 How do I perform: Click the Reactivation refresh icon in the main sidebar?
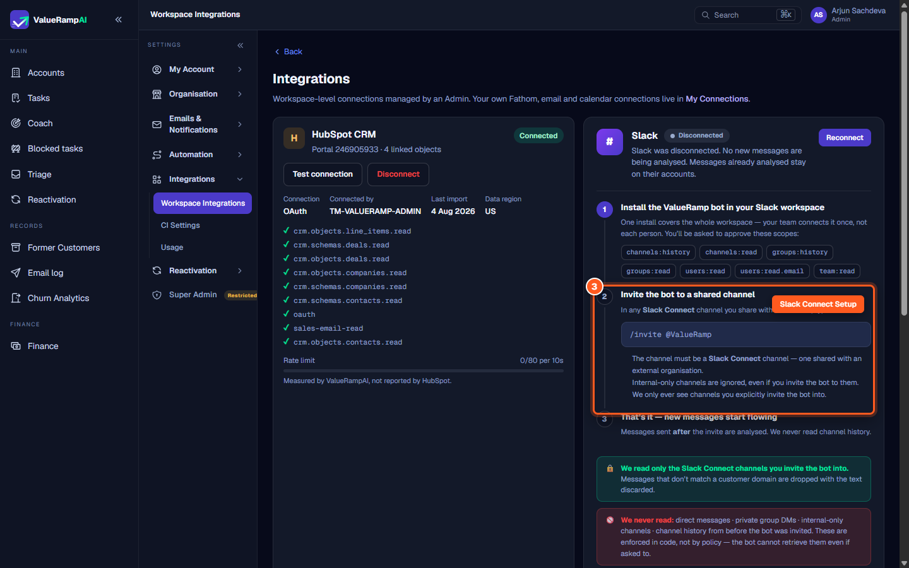tap(16, 199)
